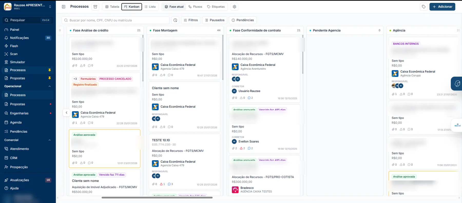
Task: Click the Usuário Rauzee corretor name
Action: coord(249,91)
